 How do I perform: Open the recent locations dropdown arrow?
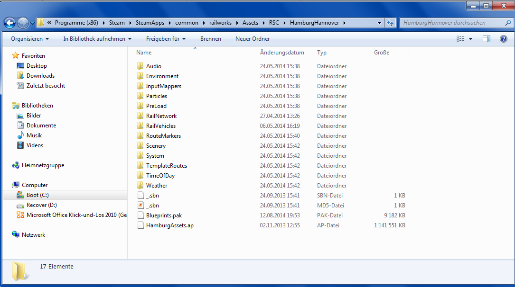(x=32, y=23)
